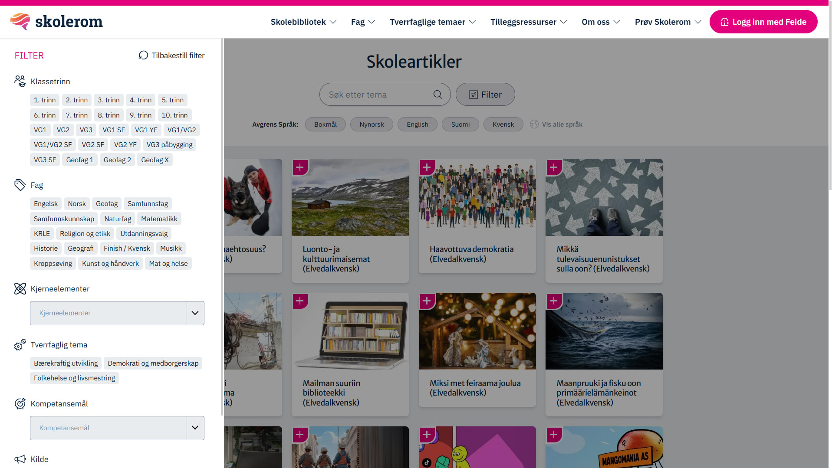Add Luonto-ja kulttuurimaisemat article with plus icon

click(300, 167)
